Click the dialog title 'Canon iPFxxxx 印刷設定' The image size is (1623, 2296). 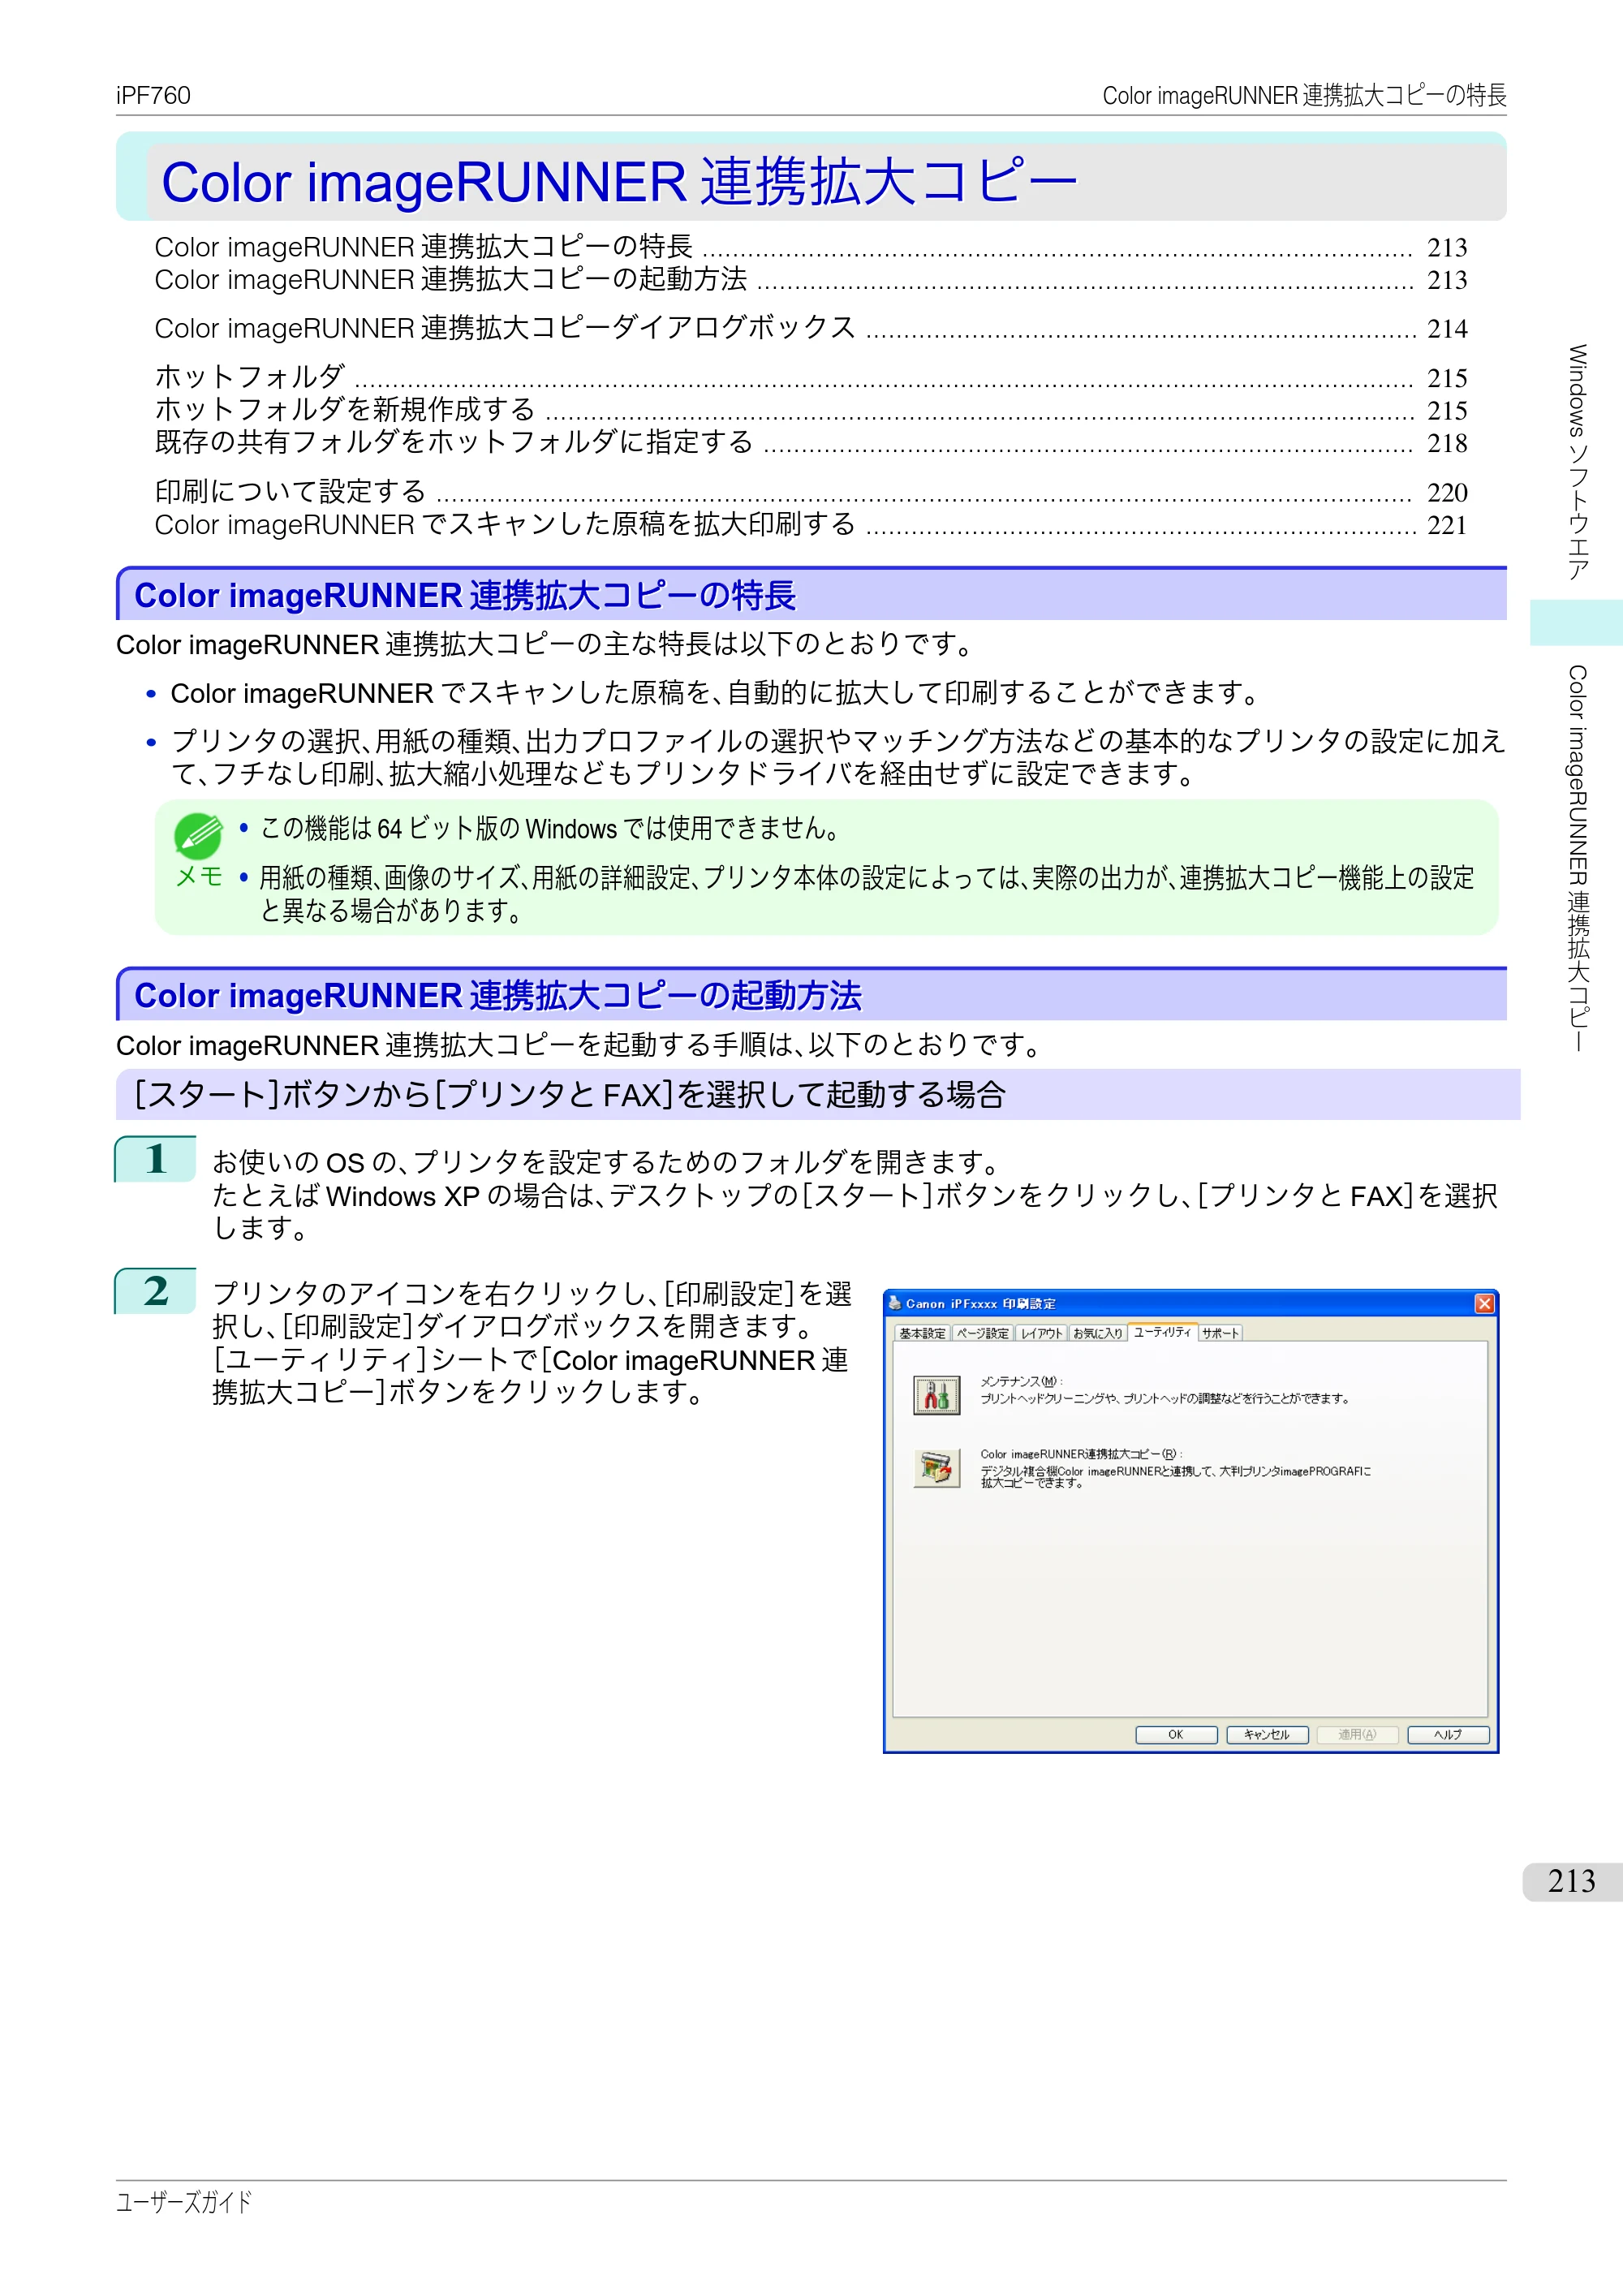980,1304
